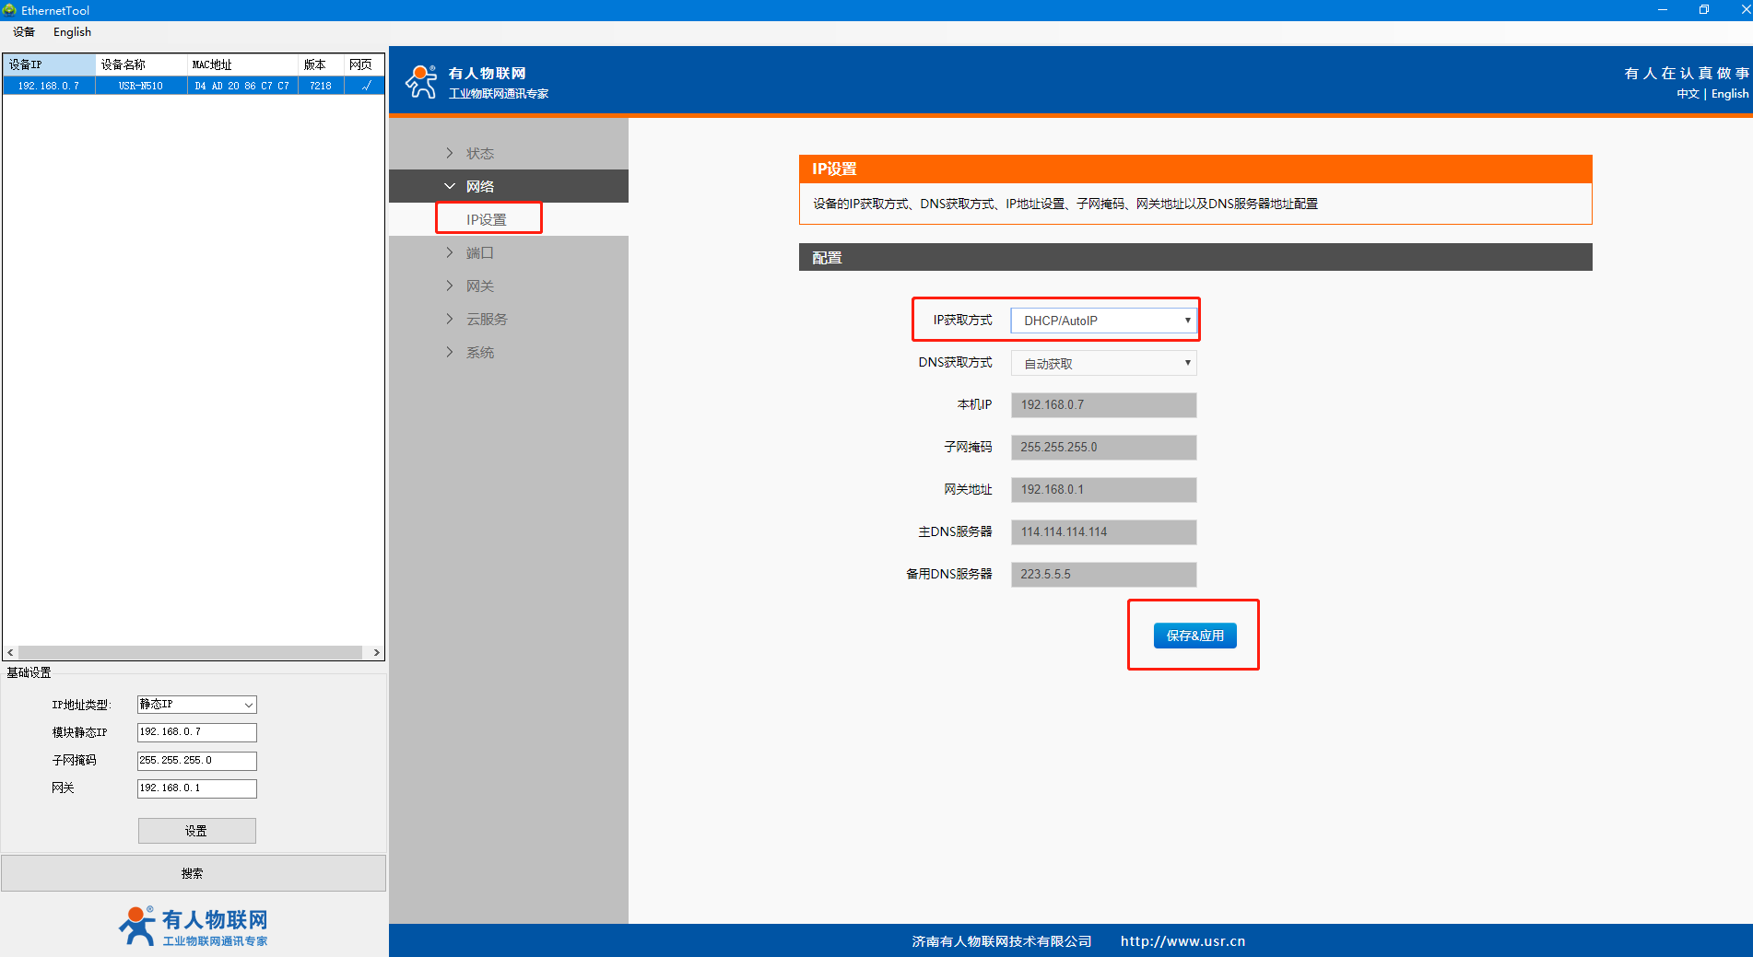Click the web page checkmark for USR-N510

coord(365,86)
